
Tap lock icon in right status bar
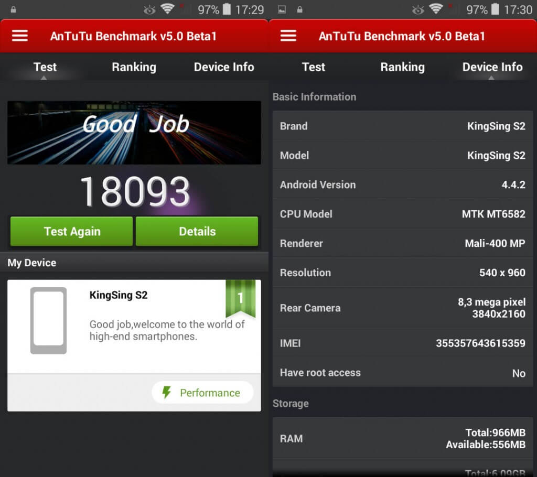(299, 9)
